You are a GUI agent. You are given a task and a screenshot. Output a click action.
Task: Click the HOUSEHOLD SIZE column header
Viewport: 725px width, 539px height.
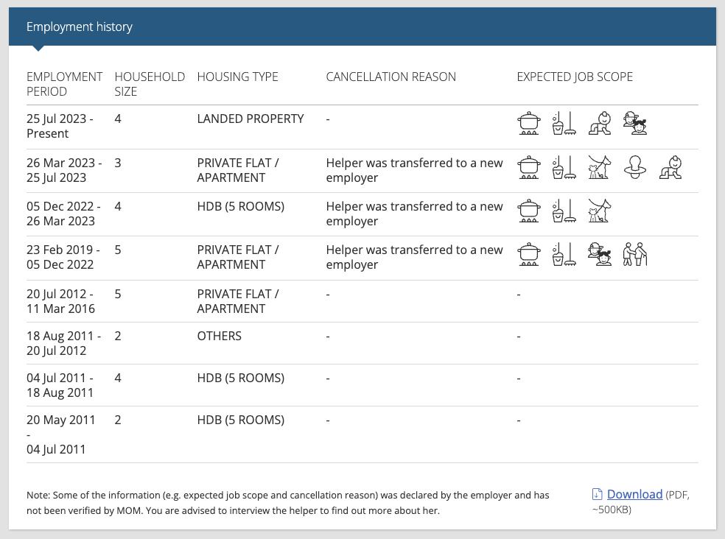click(x=150, y=84)
